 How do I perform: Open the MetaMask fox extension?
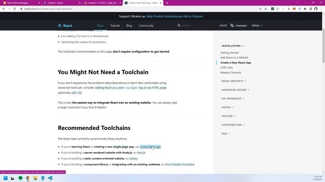294,9
